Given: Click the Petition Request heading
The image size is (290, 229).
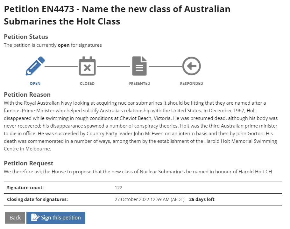Looking at the screenshot, I should pyautogui.click(x=28, y=163).
